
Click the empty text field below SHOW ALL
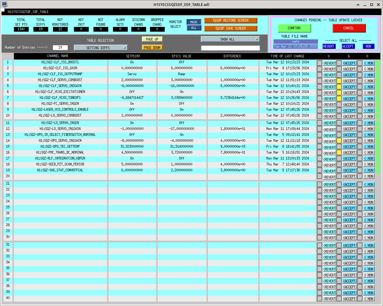pyautogui.click(x=230, y=48)
